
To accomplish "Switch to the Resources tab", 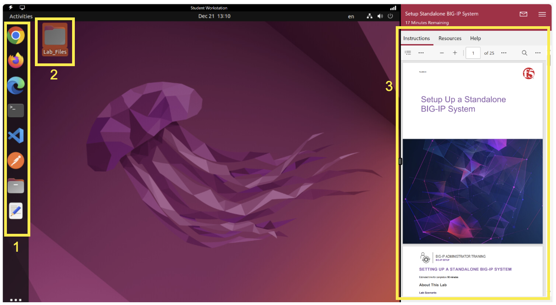I will [x=450, y=38].
